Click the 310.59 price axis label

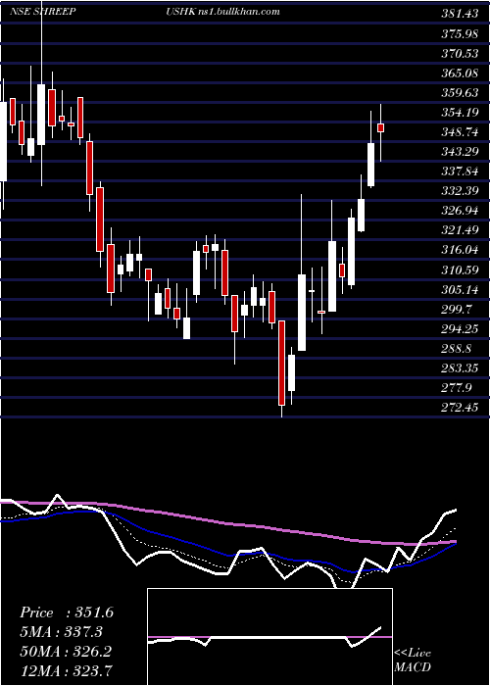[460, 269]
